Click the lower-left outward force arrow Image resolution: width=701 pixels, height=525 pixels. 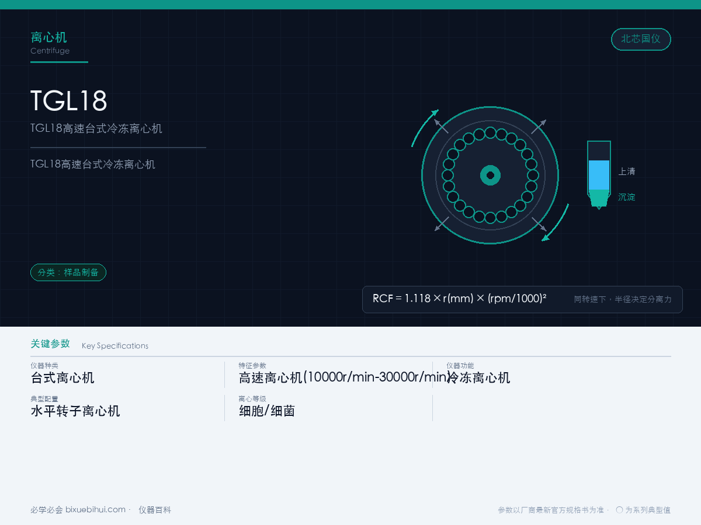click(442, 223)
